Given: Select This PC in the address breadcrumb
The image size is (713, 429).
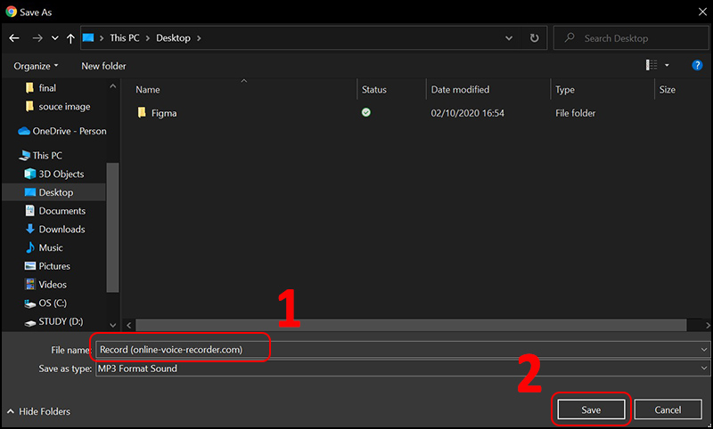Looking at the screenshot, I should pos(125,38).
